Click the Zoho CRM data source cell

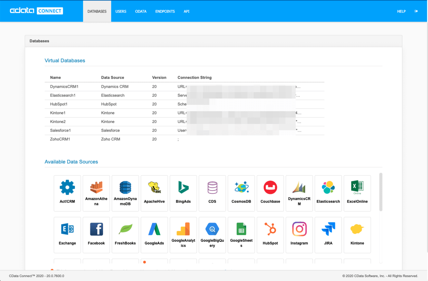(111, 139)
